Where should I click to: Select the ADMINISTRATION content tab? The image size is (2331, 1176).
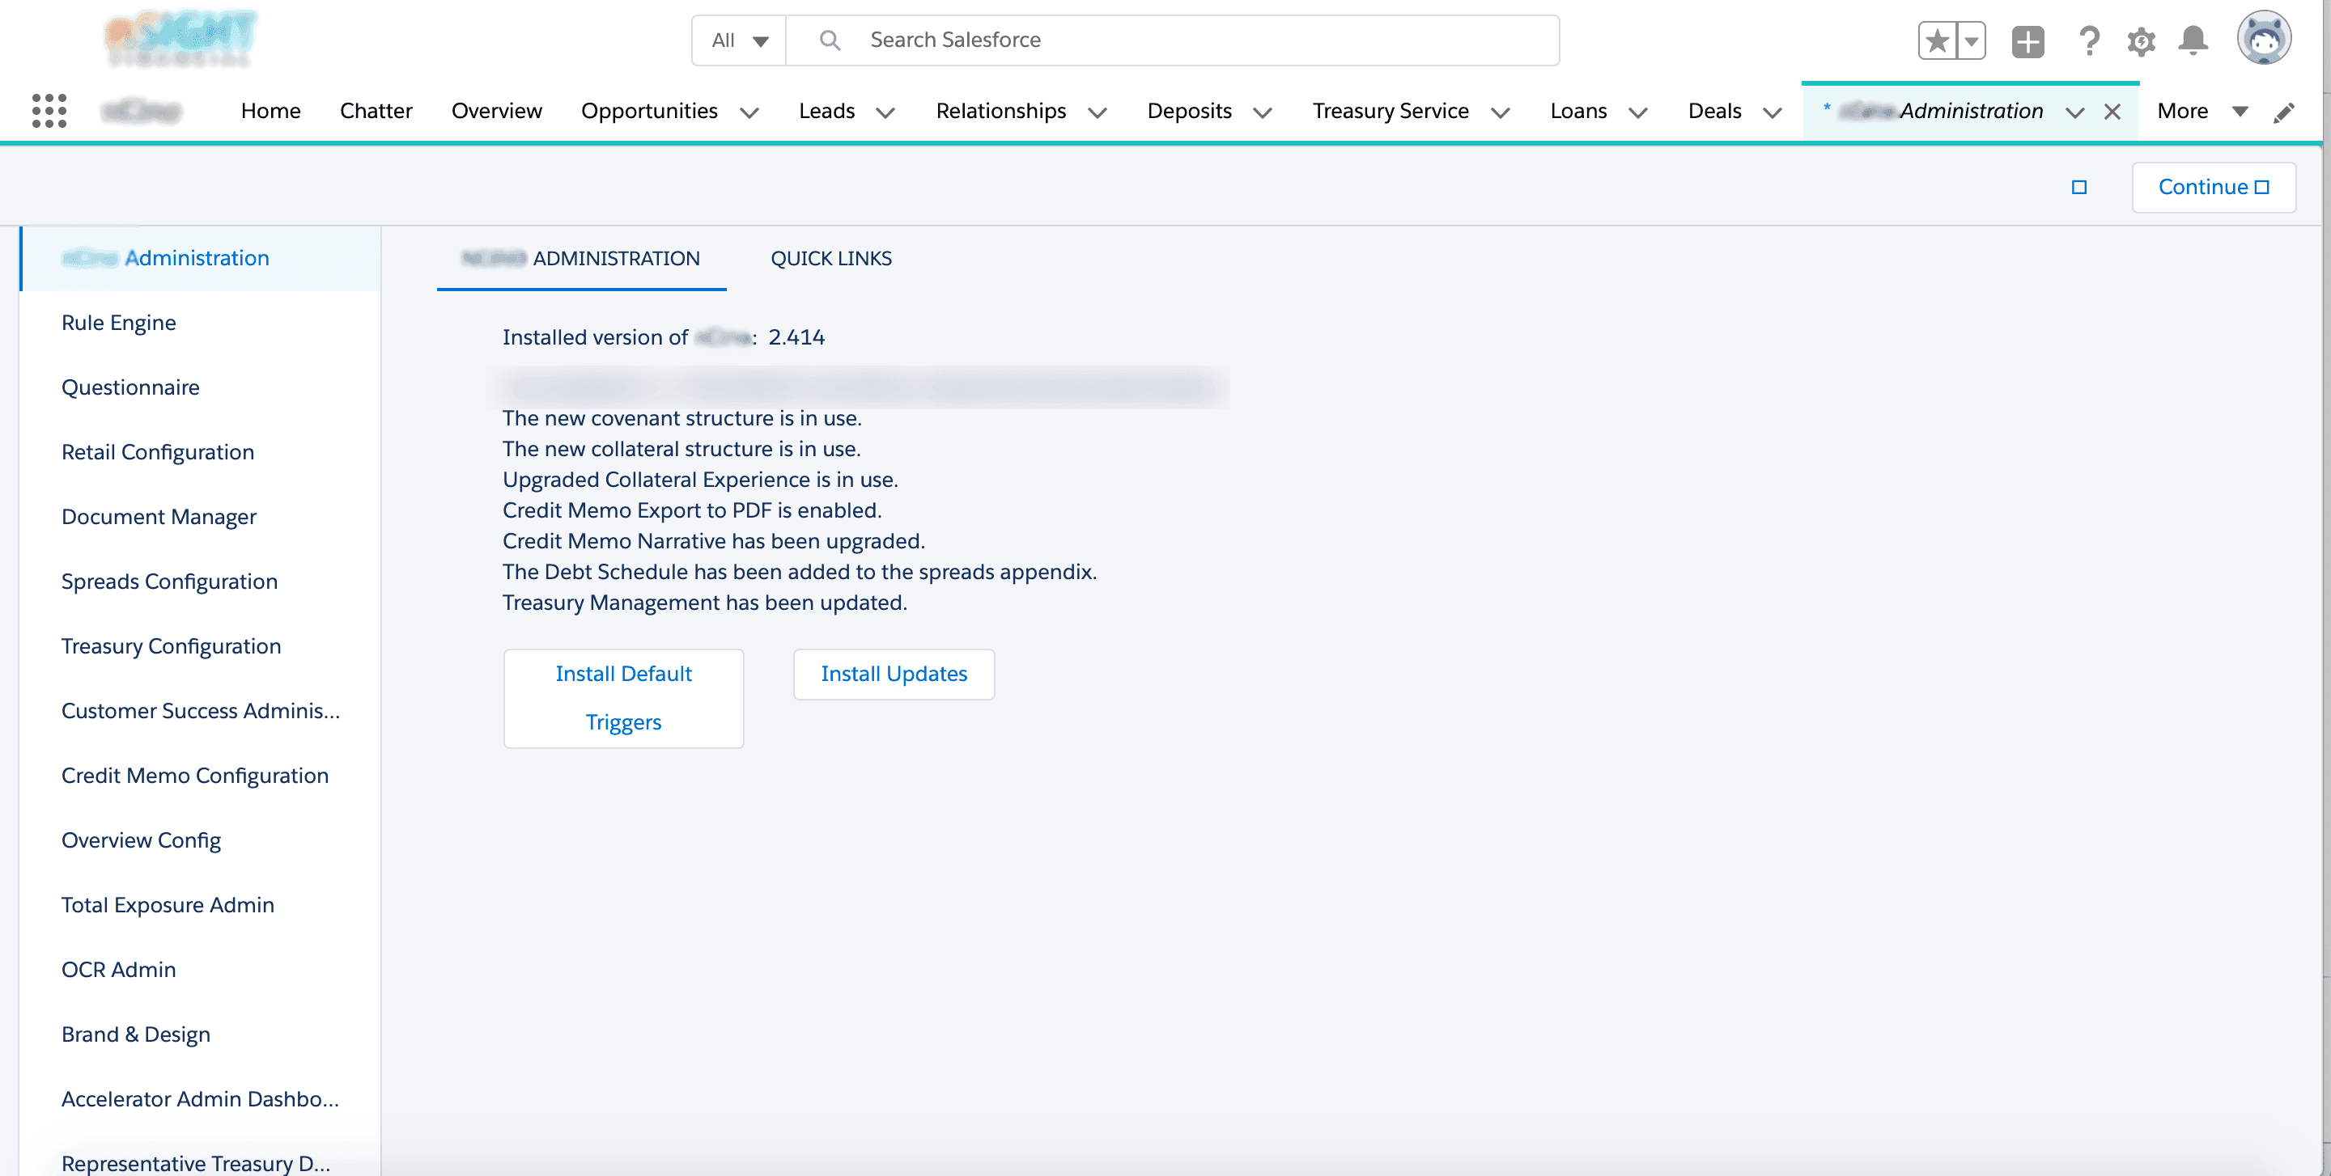pos(581,259)
